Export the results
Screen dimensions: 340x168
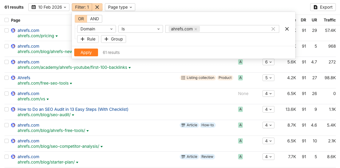click(323, 7)
